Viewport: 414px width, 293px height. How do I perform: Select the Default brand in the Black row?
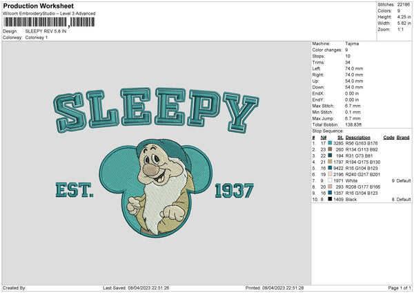(404, 199)
